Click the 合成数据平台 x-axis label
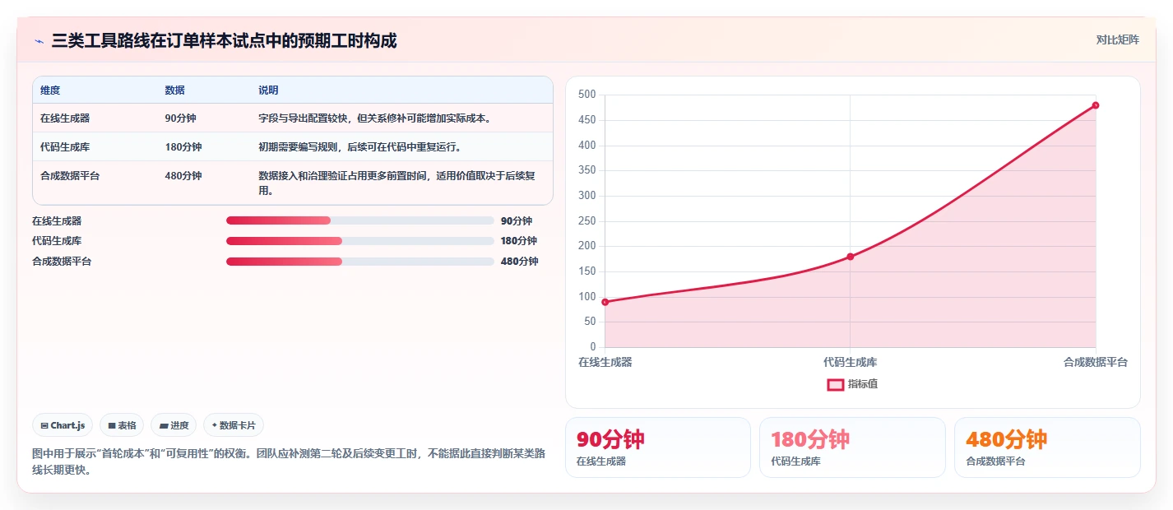 tap(1096, 362)
